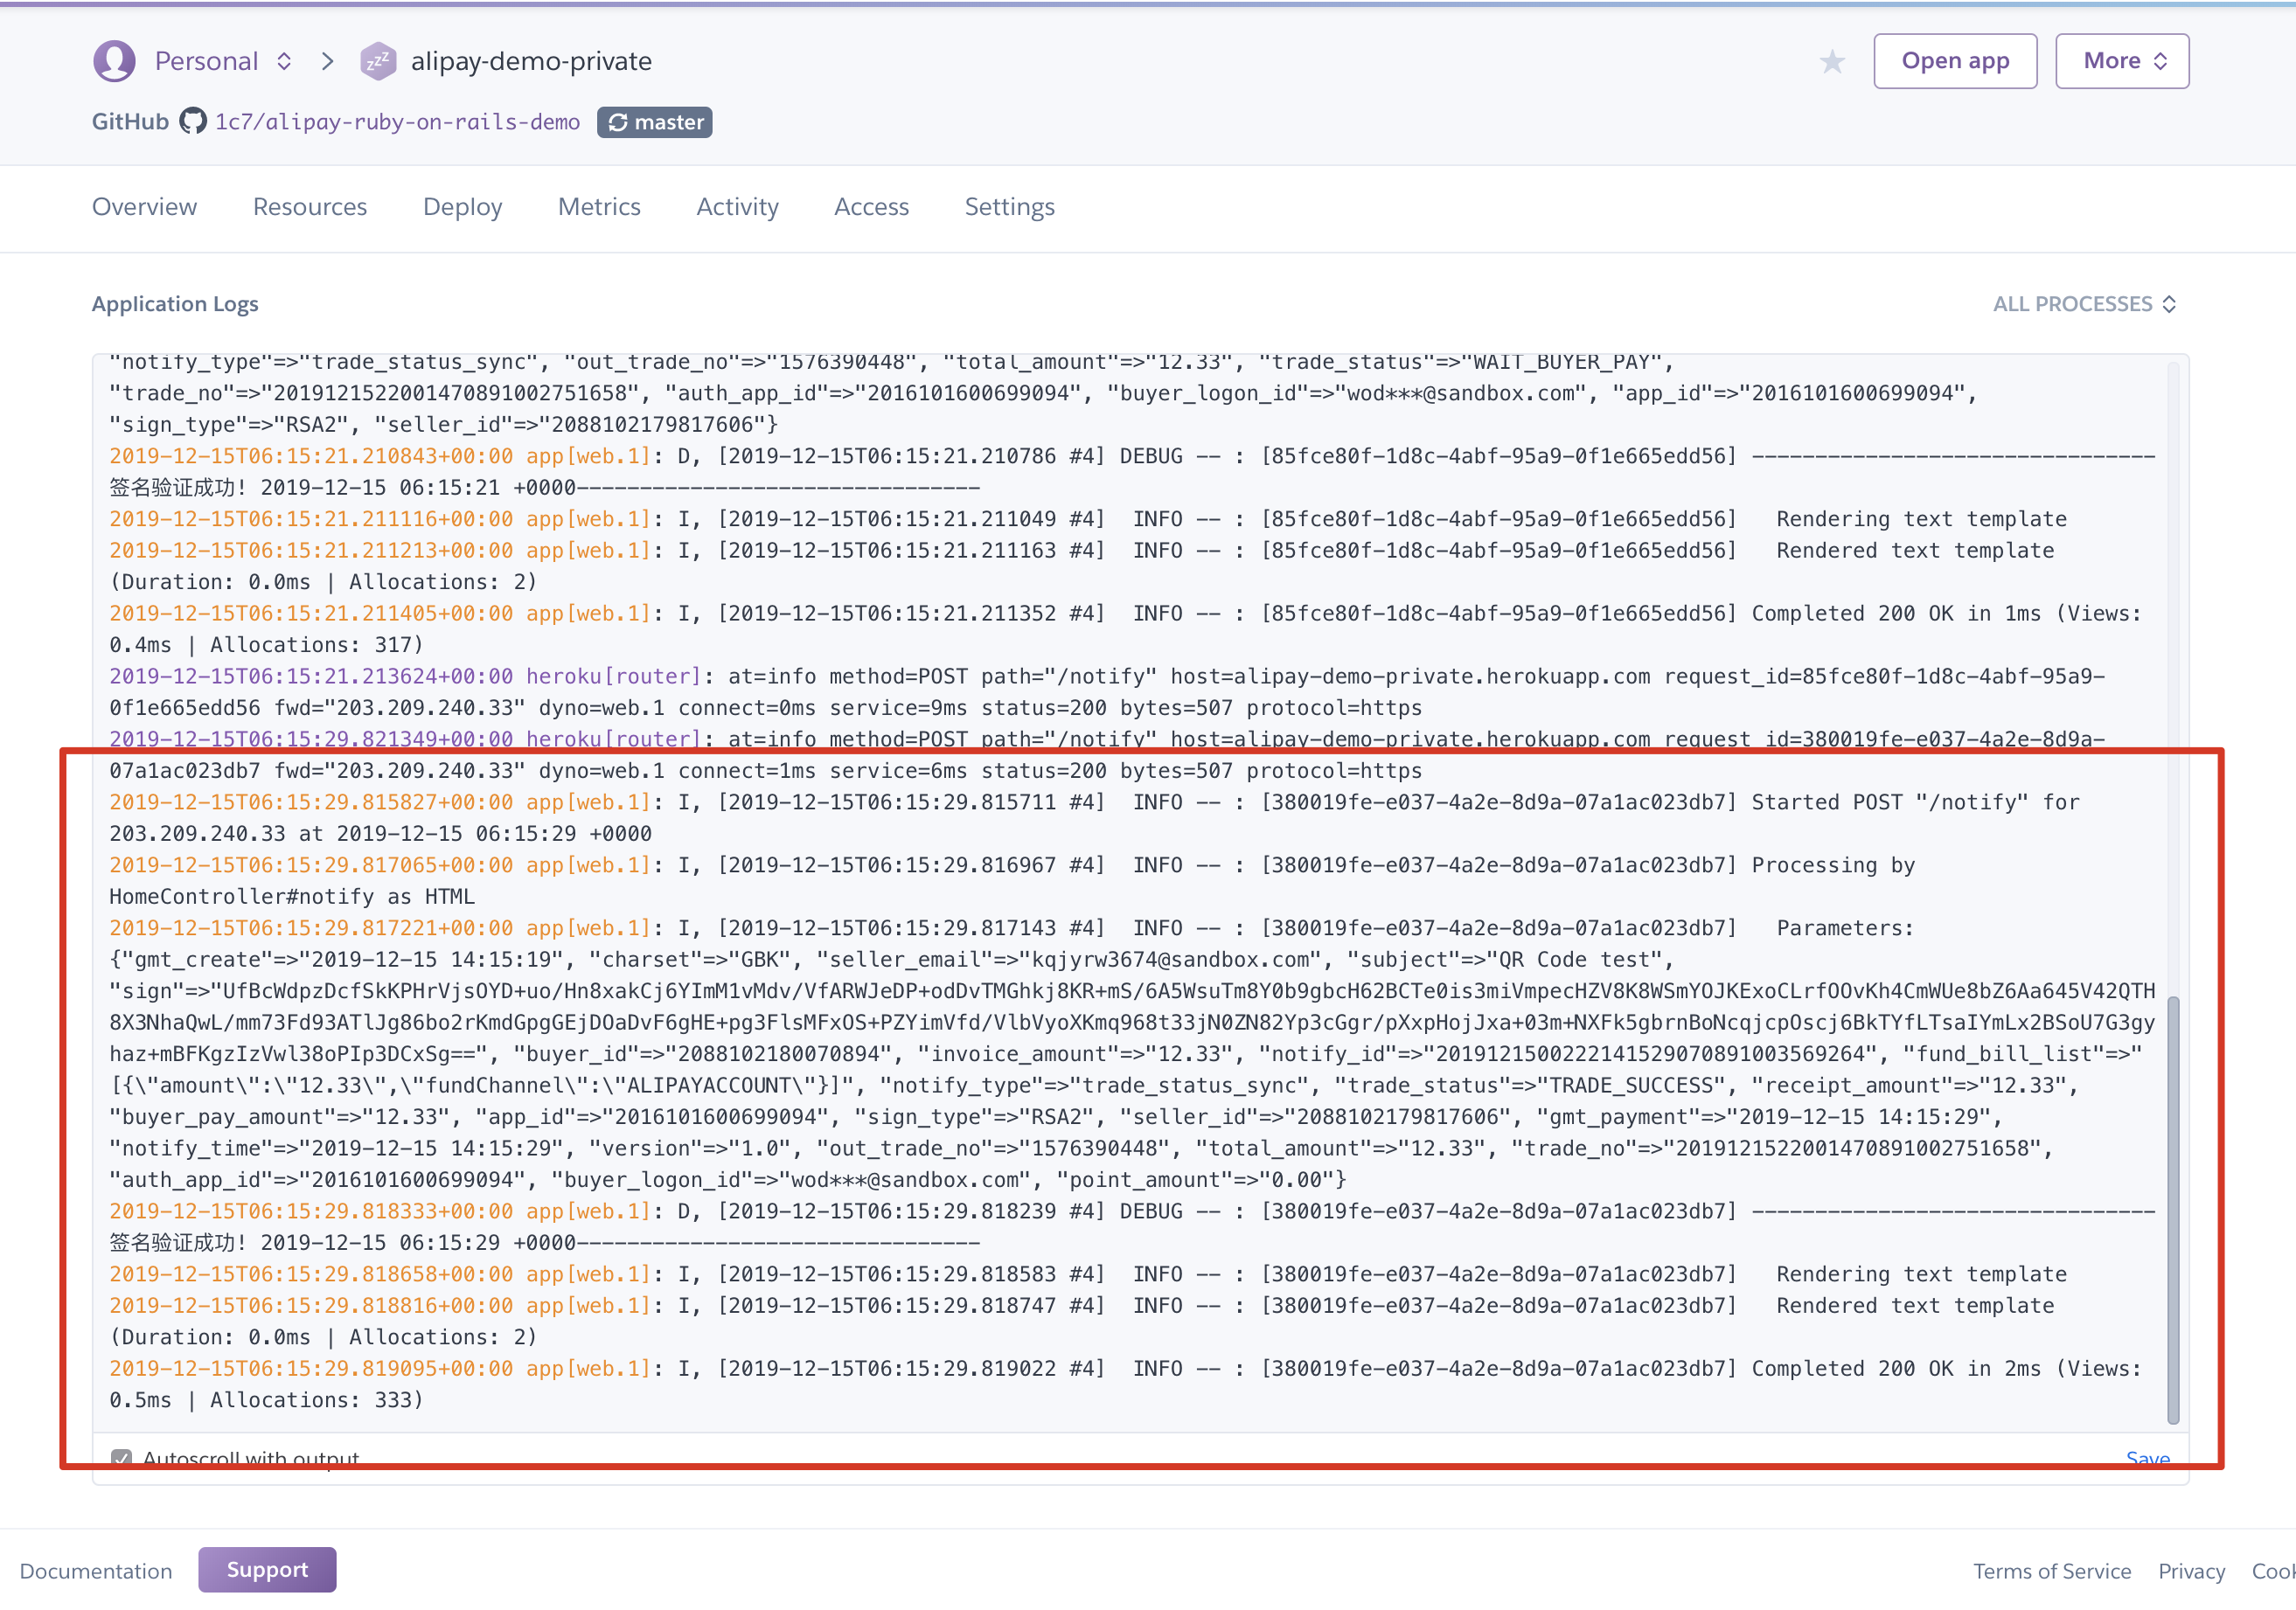Click the breadcrumb chevron arrow after Personal
2296x1610 pixels.
pyautogui.click(x=328, y=61)
